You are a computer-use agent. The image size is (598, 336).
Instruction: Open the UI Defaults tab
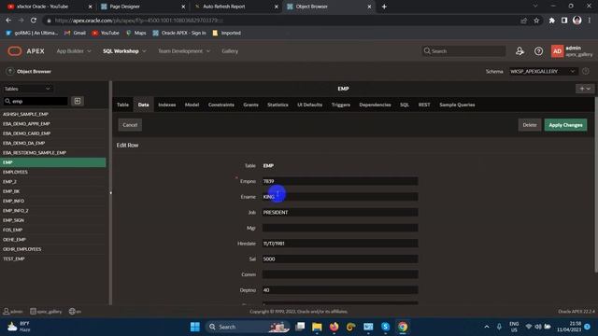click(x=309, y=105)
